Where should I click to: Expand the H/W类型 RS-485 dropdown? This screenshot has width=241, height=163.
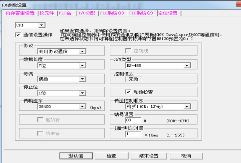click(186, 66)
